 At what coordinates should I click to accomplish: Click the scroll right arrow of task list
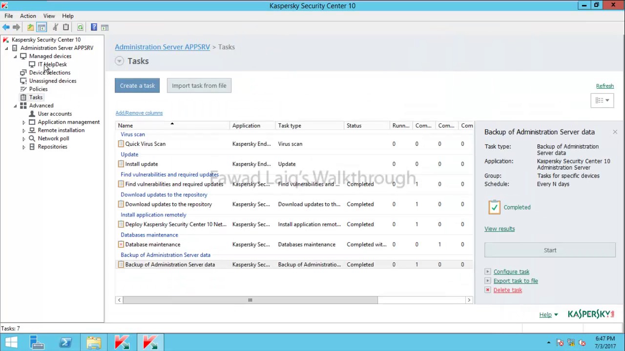[x=469, y=300]
